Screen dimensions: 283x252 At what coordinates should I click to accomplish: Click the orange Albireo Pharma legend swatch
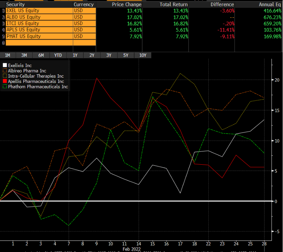5,71
